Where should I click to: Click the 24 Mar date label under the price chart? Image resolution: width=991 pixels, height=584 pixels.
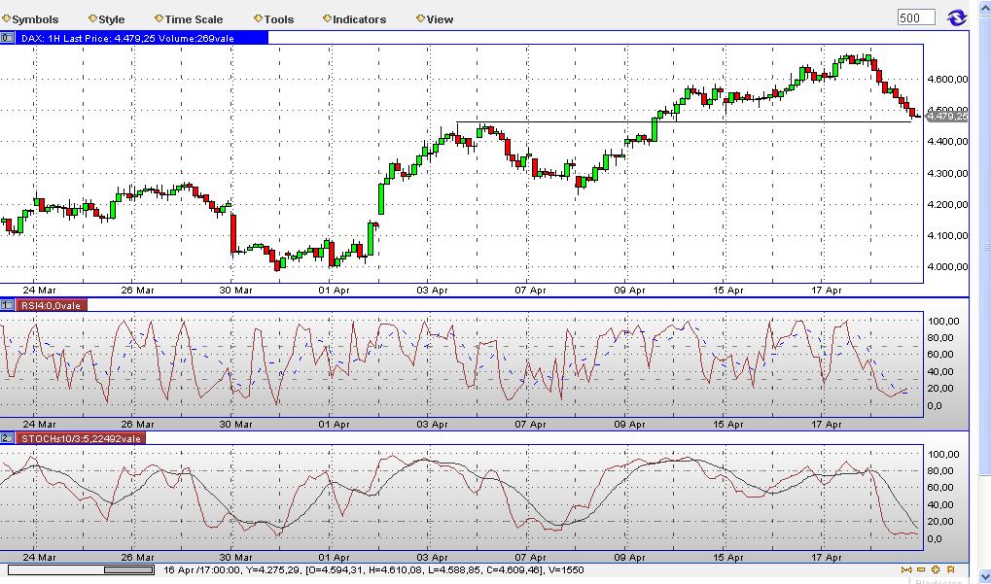[39, 290]
